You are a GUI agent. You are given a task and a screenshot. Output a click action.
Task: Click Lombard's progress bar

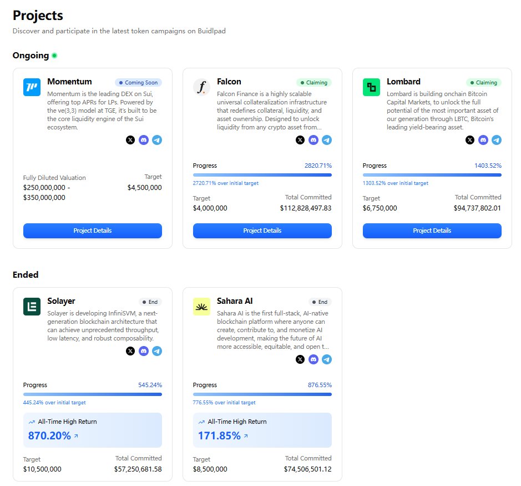pyautogui.click(x=432, y=175)
